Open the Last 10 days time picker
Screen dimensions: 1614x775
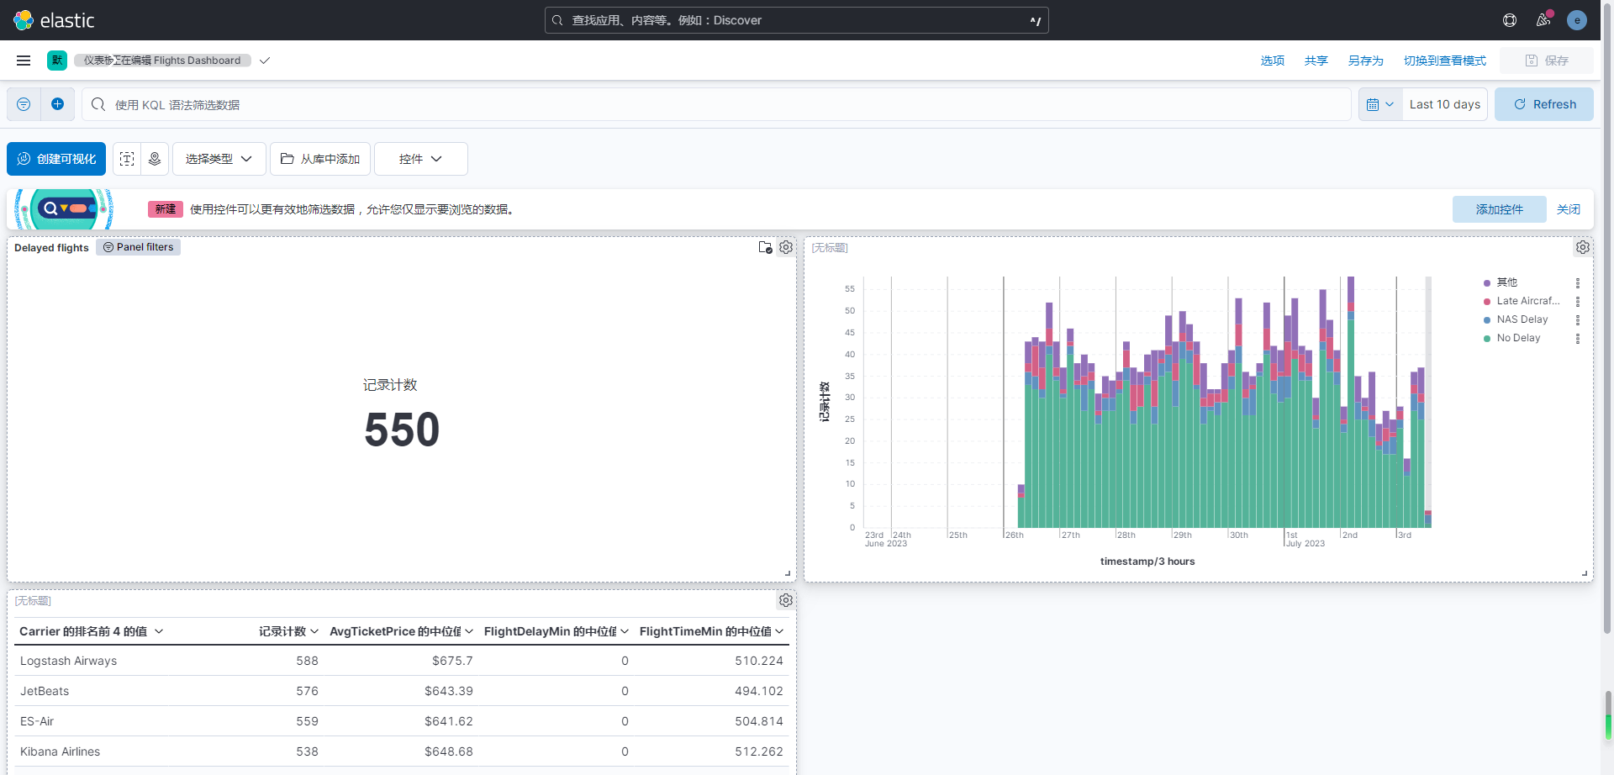point(1445,104)
